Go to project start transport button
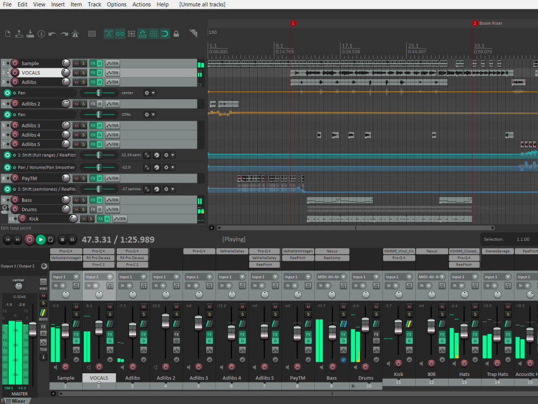538x404 pixels. click(8, 240)
